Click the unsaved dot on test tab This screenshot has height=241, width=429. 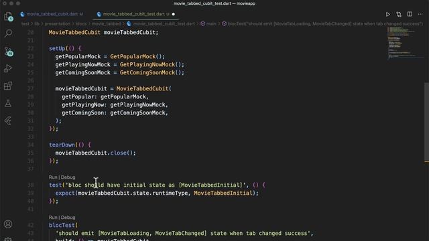(x=173, y=14)
